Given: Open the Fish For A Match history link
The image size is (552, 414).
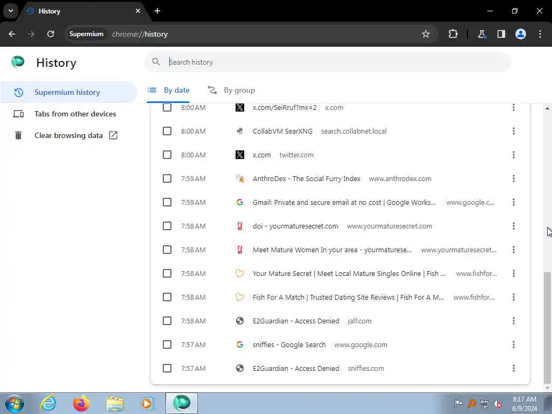Looking at the screenshot, I should pos(348,297).
